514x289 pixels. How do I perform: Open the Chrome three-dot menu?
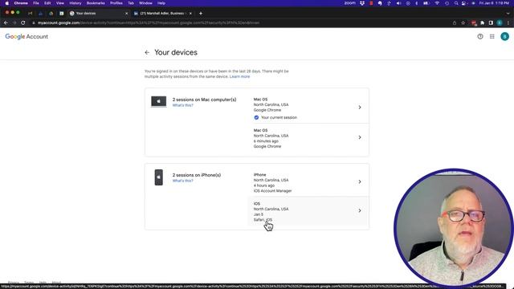coord(508,23)
